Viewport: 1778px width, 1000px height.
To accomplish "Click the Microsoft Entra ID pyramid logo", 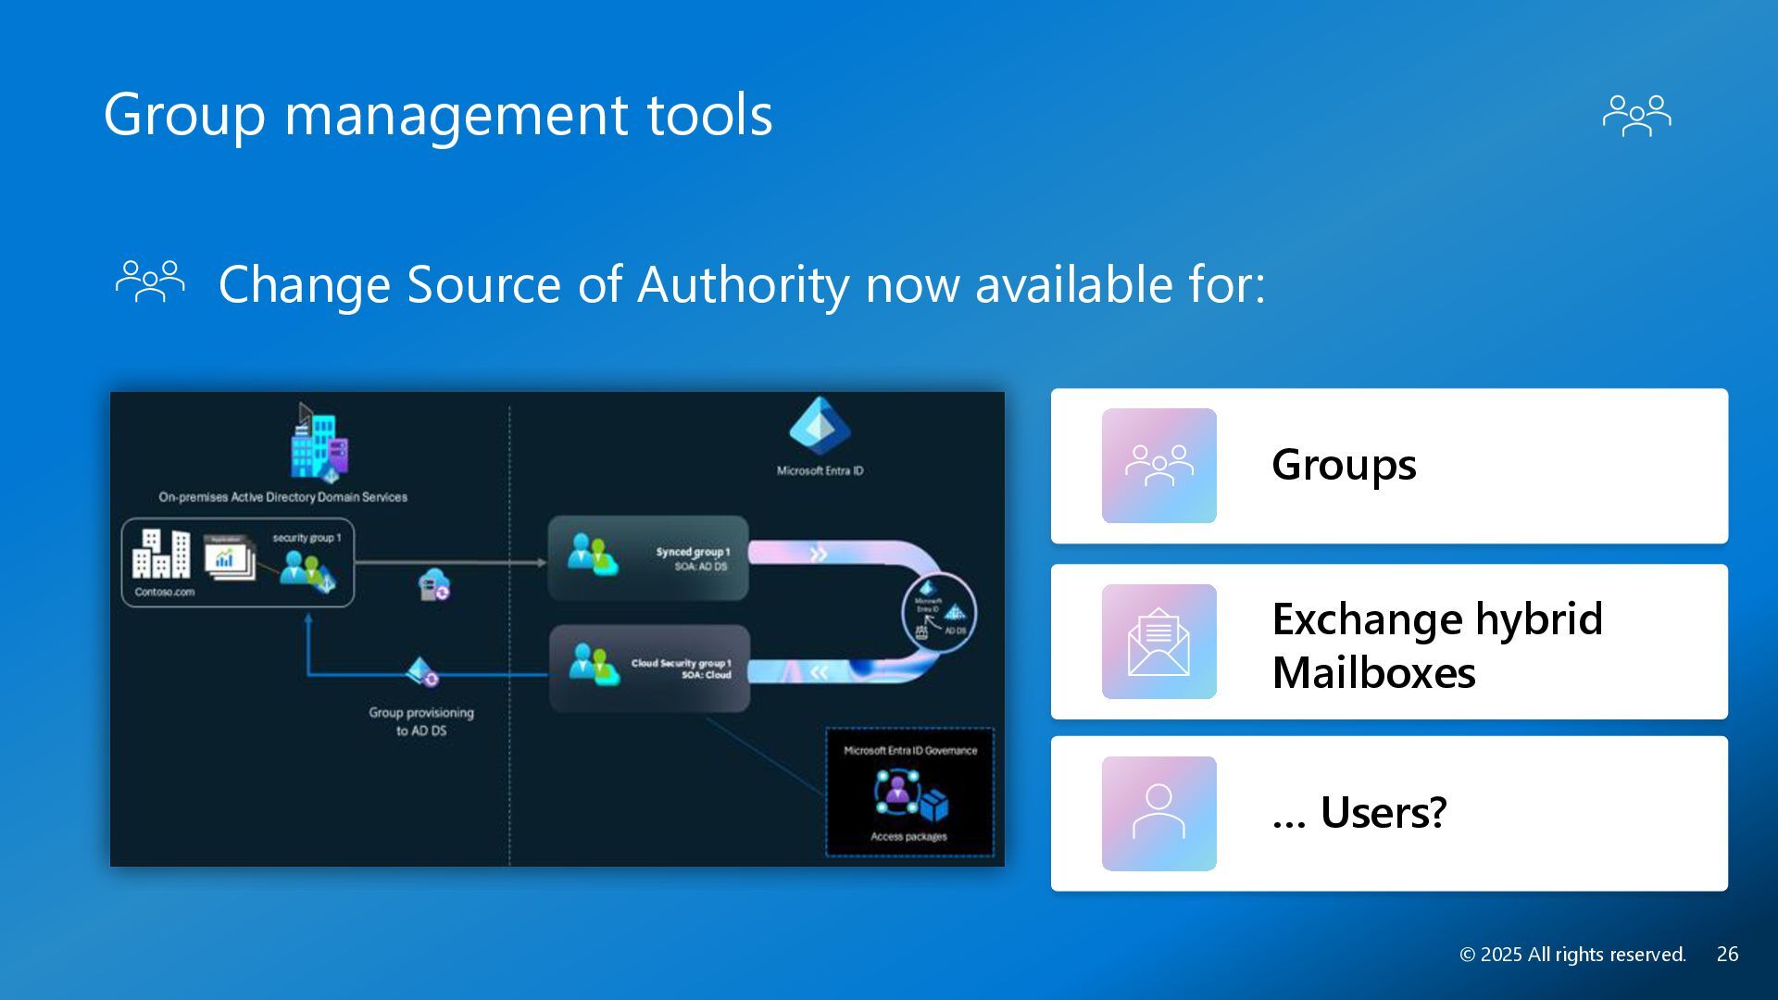I will [x=820, y=427].
